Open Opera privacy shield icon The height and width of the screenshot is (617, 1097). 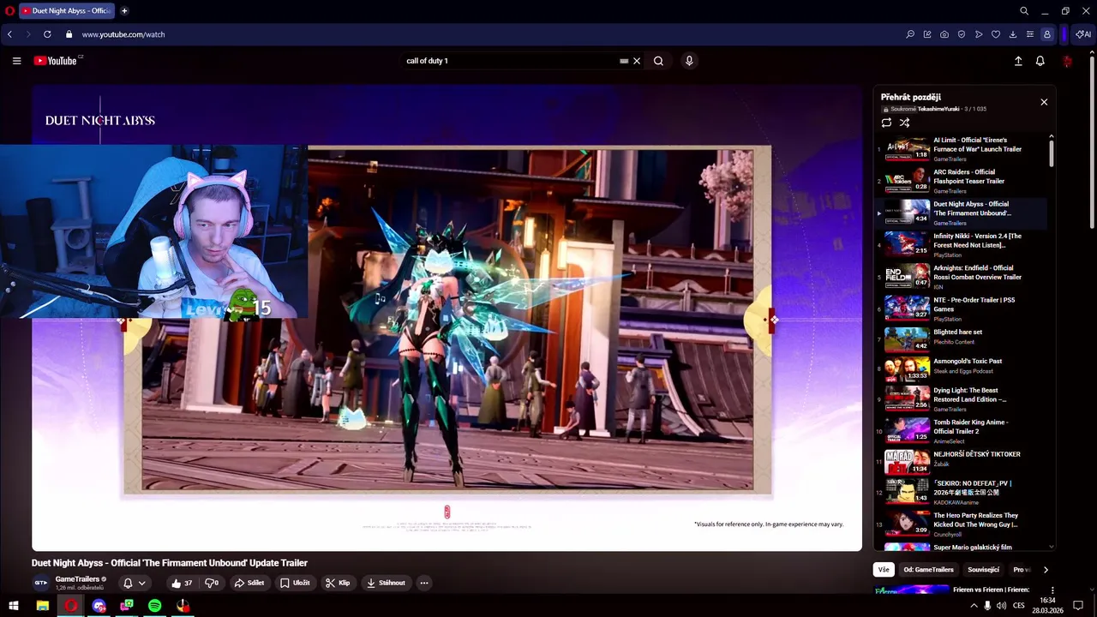[962, 34]
